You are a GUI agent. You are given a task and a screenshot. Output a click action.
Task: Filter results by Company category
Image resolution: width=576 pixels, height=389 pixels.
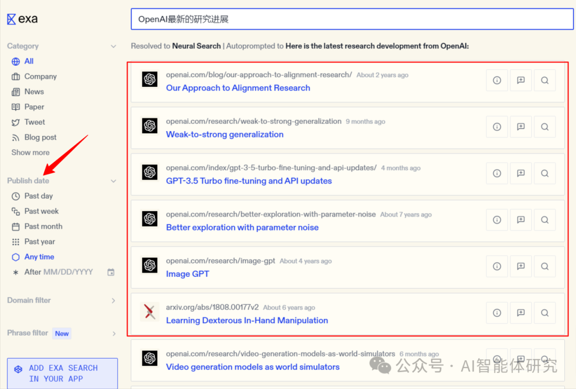point(34,76)
